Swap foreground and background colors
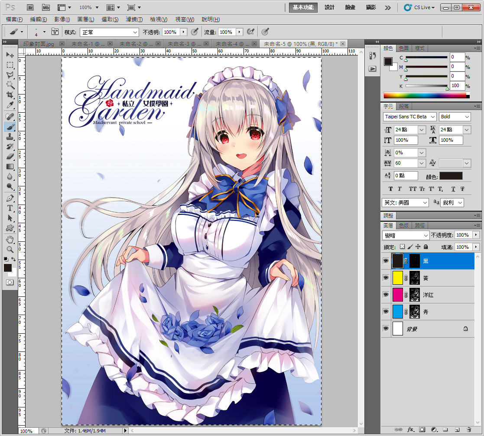The height and width of the screenshot is (436, 484). (x=13, y=259)
